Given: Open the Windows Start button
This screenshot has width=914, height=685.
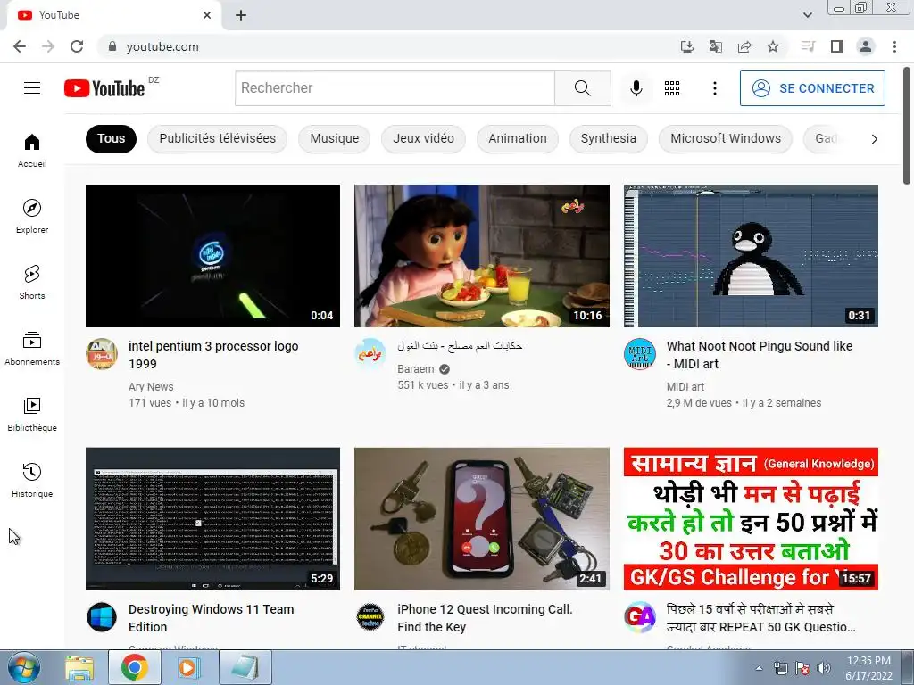Looking at the screenshot, I should [x=23, y=667].
